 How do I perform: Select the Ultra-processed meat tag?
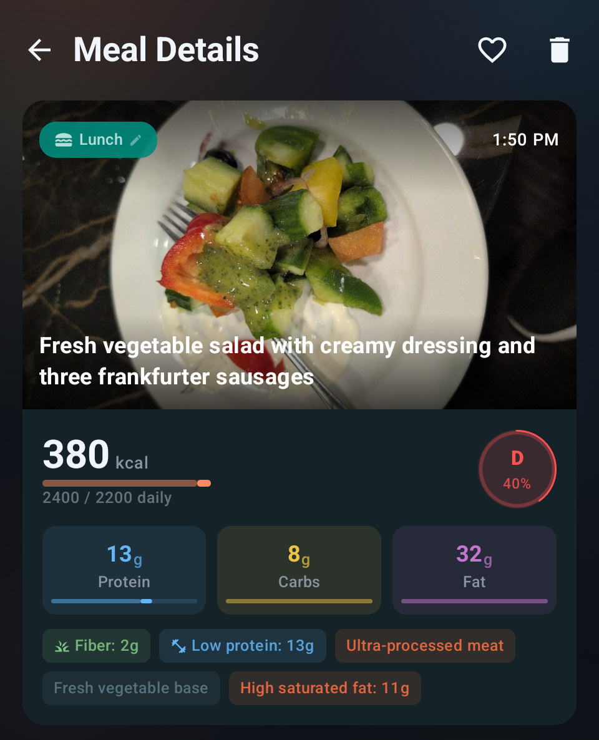pyautogui.click(x=425, y=646)
